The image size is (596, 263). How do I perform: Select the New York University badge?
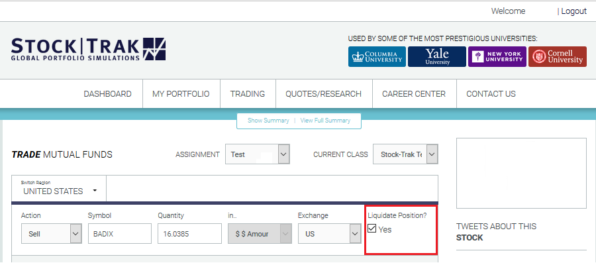[x=497, y=56]
